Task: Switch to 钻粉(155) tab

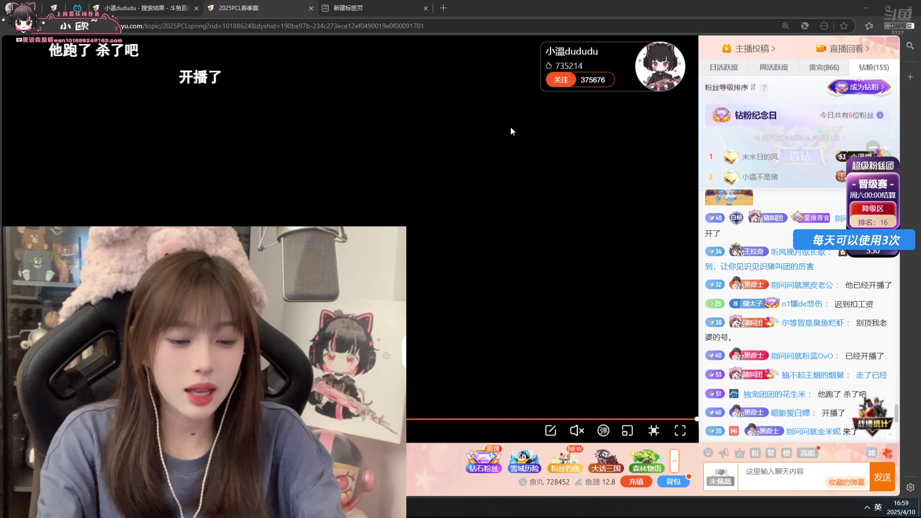Action: (874, 67)
